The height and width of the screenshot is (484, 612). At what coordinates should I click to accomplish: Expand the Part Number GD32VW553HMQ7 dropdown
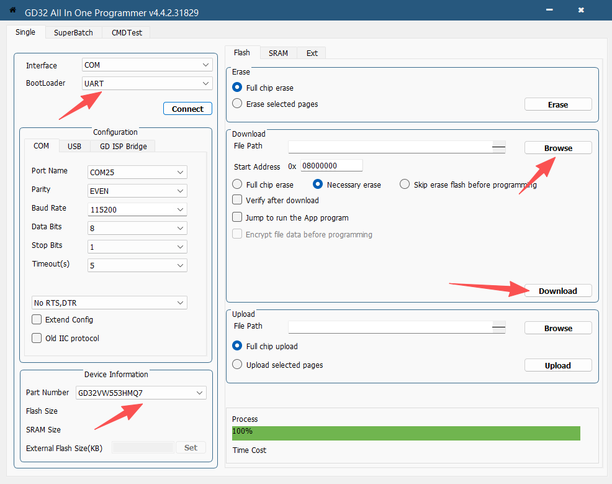pos(141,393)
